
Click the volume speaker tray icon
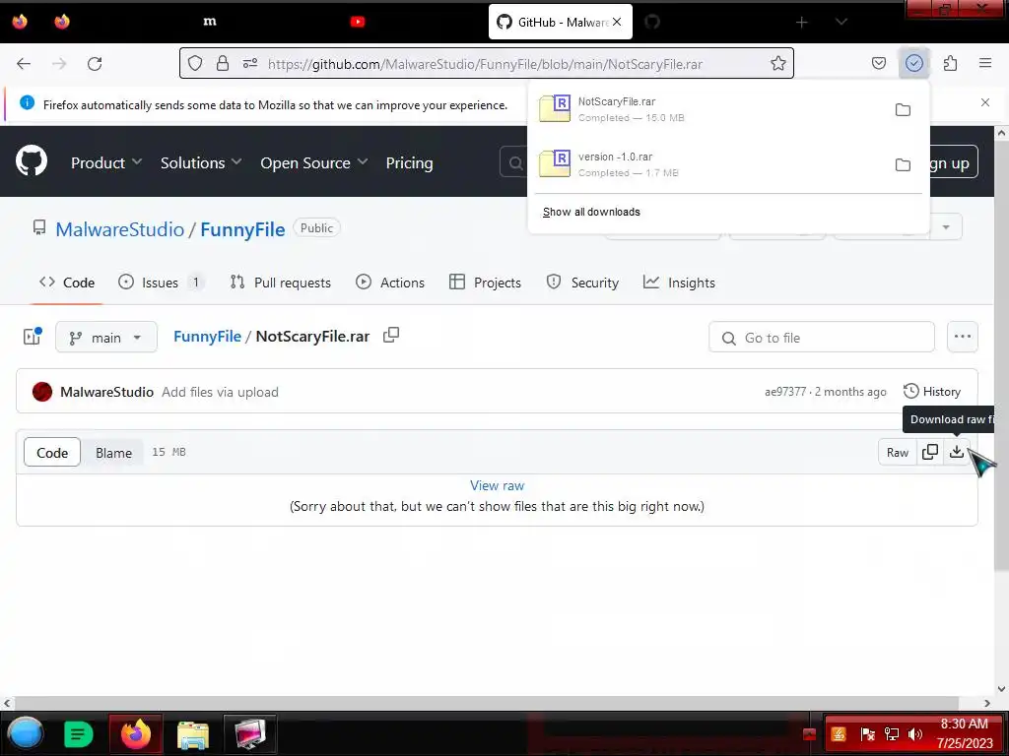(914, 733)
